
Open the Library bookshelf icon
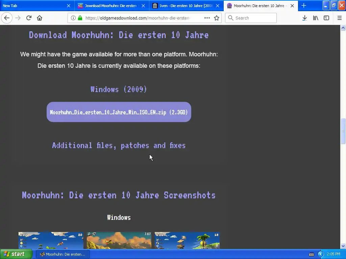click(x=316, y=18)
